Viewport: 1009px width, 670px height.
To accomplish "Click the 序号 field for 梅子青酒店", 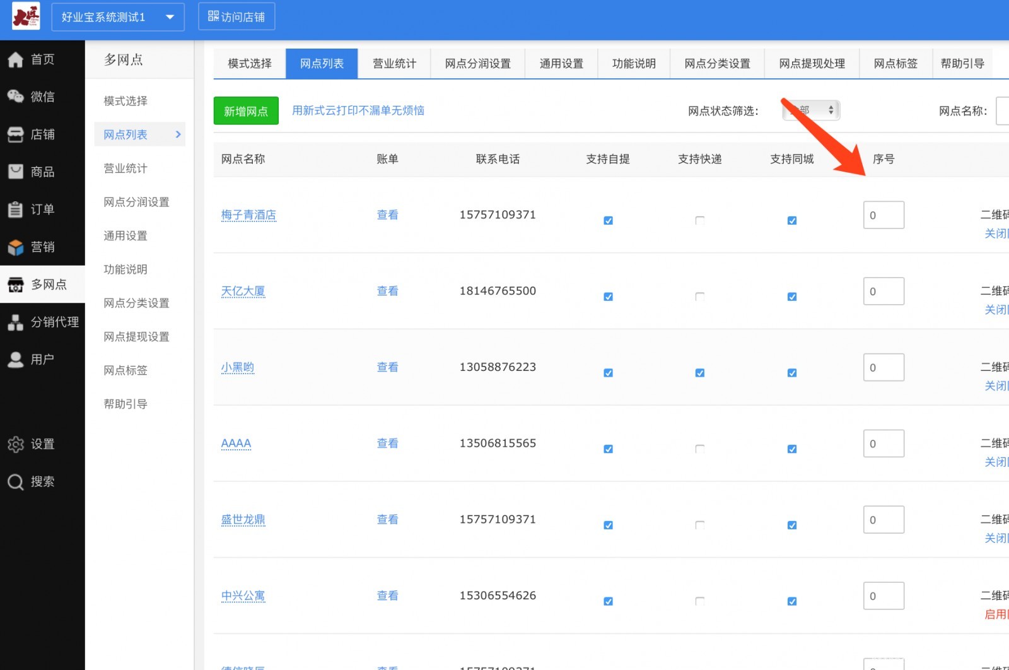I will click(884, 215).
